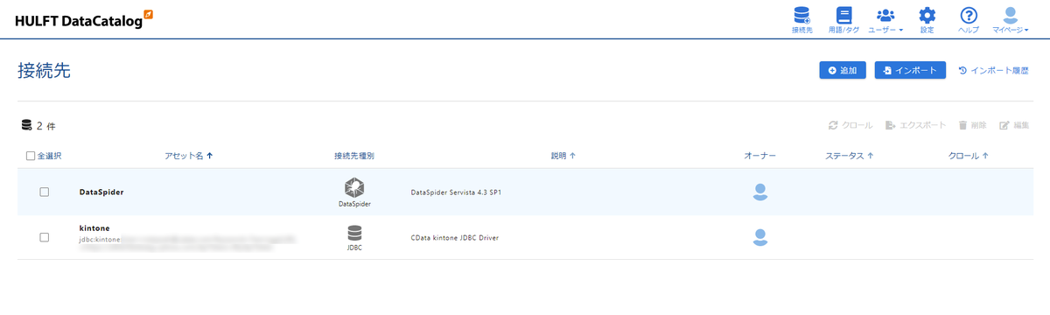Sort by ステータス column
The height and width of the screenshot is (315, 1050).
[850, 156]
